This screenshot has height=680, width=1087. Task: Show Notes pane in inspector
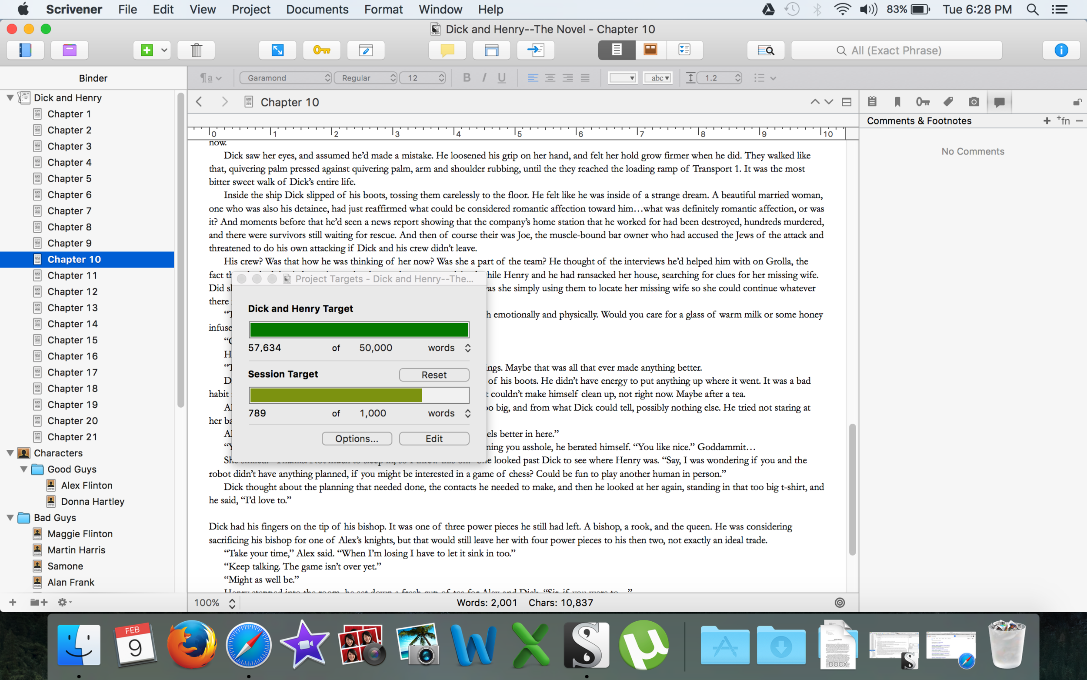872,102
